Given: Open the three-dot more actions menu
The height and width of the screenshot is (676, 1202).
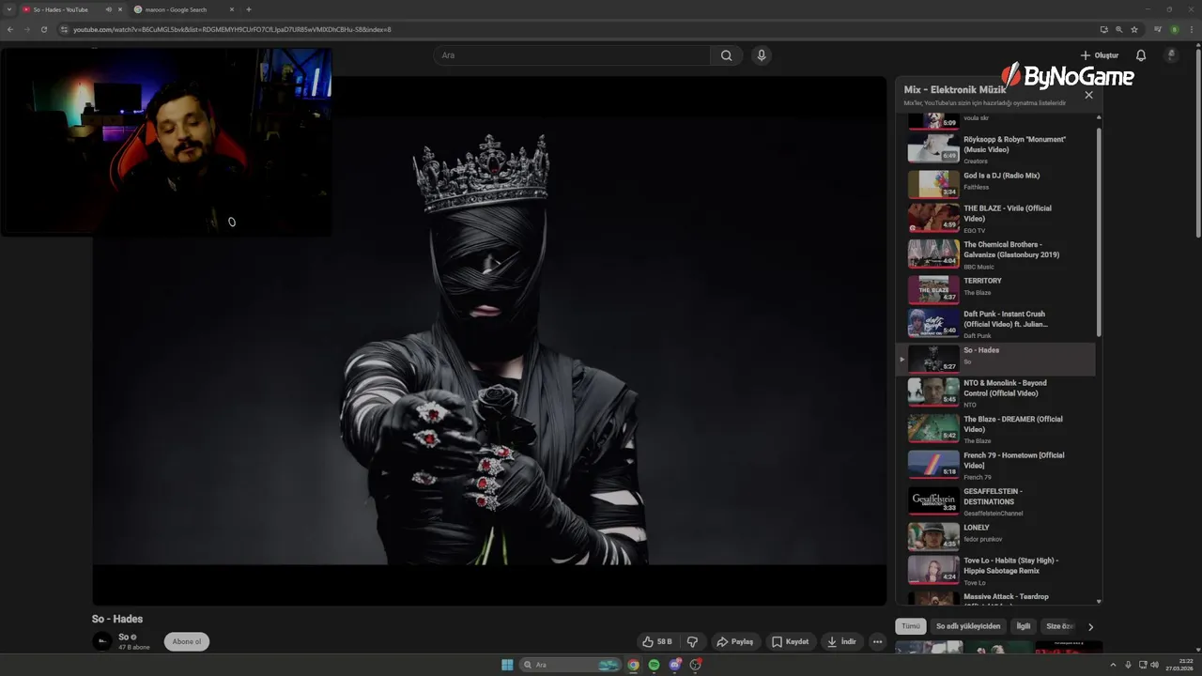Looking at the screenshot, I should [877, 642].
